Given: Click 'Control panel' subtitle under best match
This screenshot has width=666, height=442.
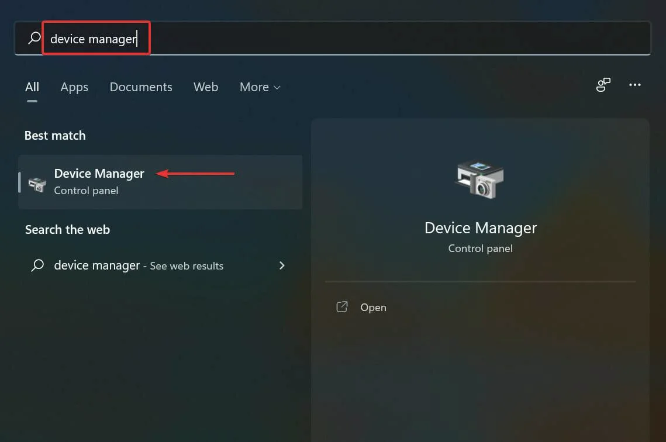Looking at the screenshot, I should 86,191.
